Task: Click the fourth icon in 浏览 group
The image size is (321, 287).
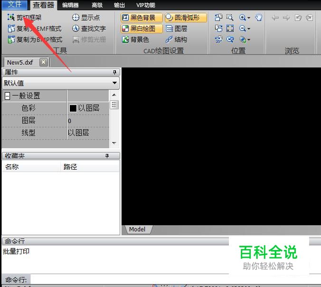Action: click(309, 18)
